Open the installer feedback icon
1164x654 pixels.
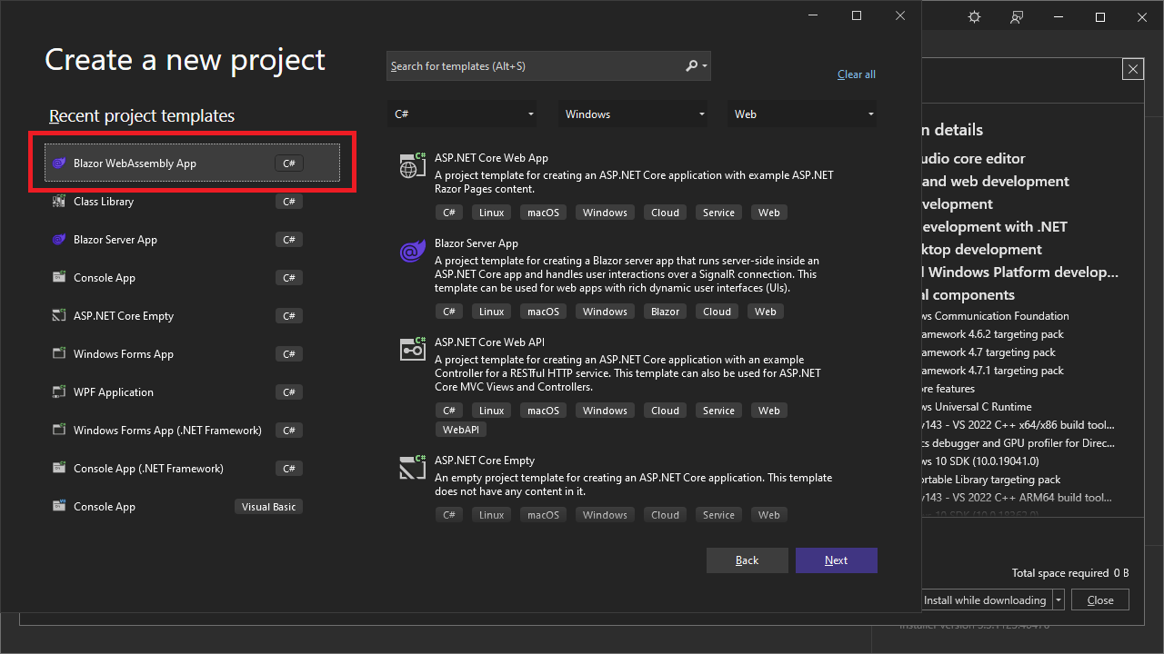coord(1017,17)
